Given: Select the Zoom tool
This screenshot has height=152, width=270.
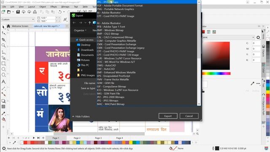Looking at the screenshot, I should click(x=3, y=45).
